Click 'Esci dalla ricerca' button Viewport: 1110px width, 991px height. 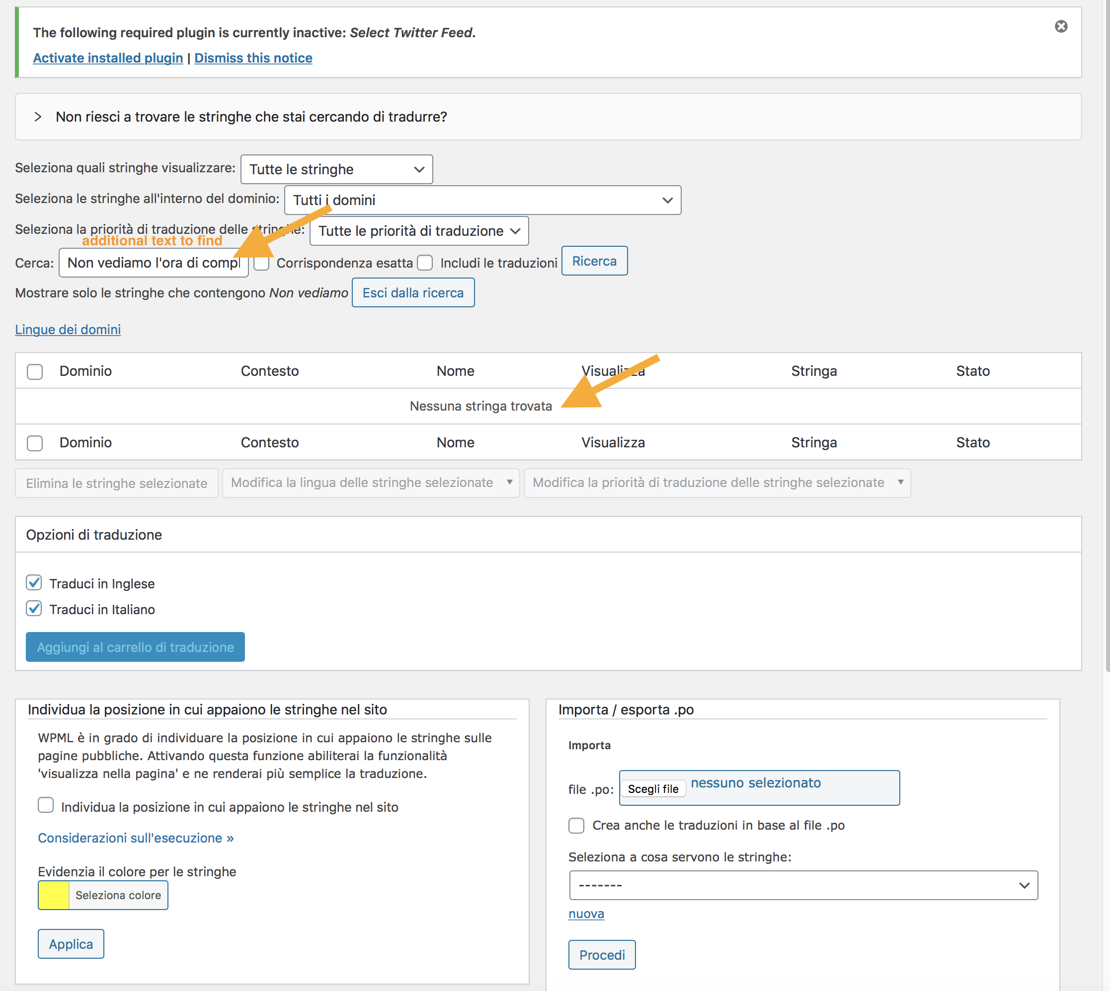coord(412,293)
